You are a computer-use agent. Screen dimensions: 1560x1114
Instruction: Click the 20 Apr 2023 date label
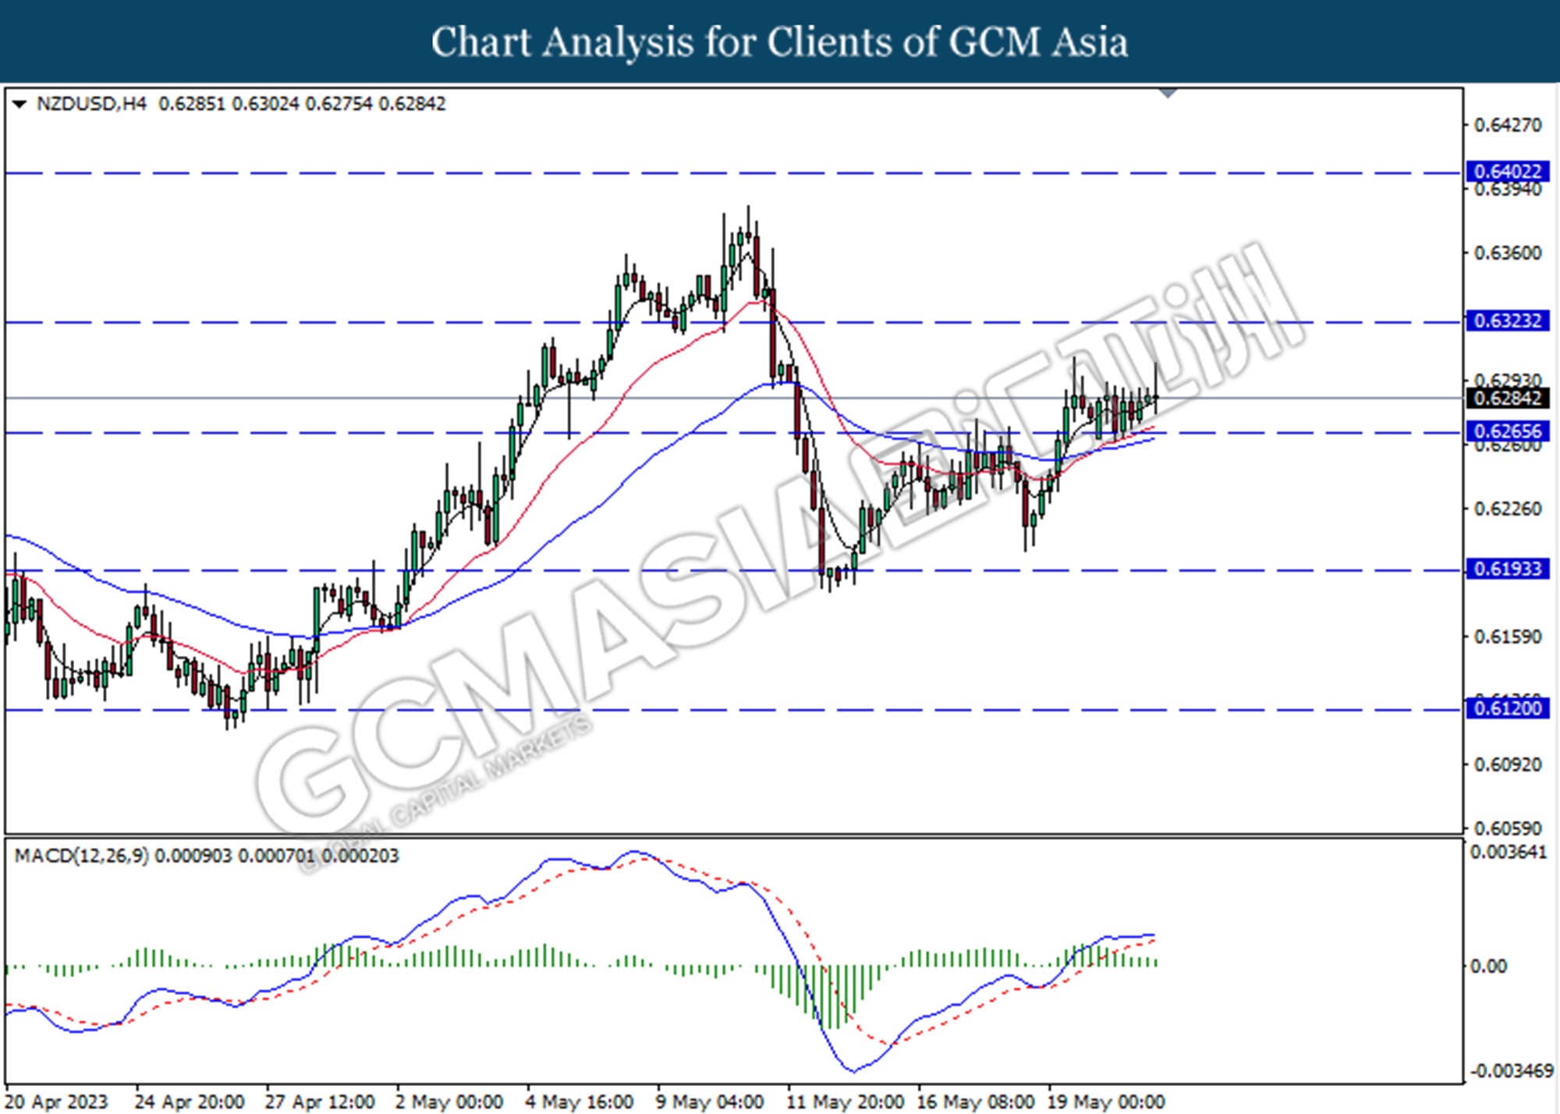[x=56, y=1102]
